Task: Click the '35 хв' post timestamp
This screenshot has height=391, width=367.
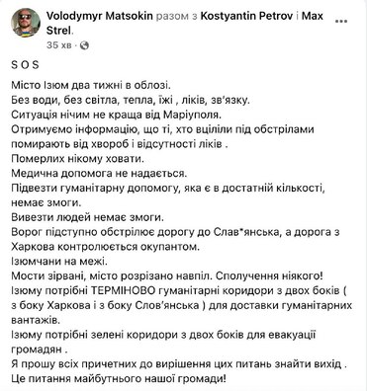Action: pyautogui.click(x=59, y=45)
